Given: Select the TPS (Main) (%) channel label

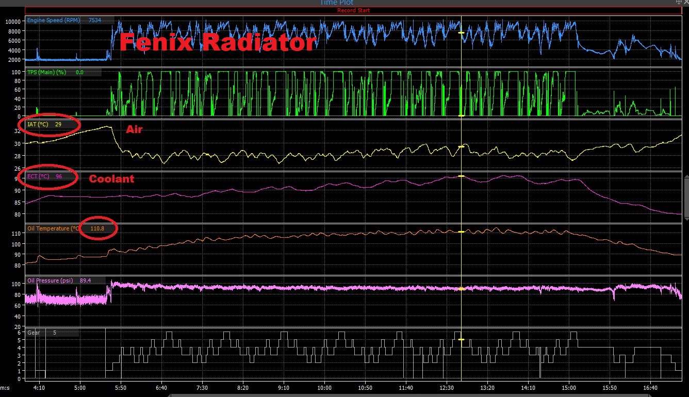Looking at the screenshot, I should coord(48,73).
